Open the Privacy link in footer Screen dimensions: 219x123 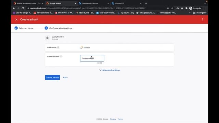[x=113, y=119]
